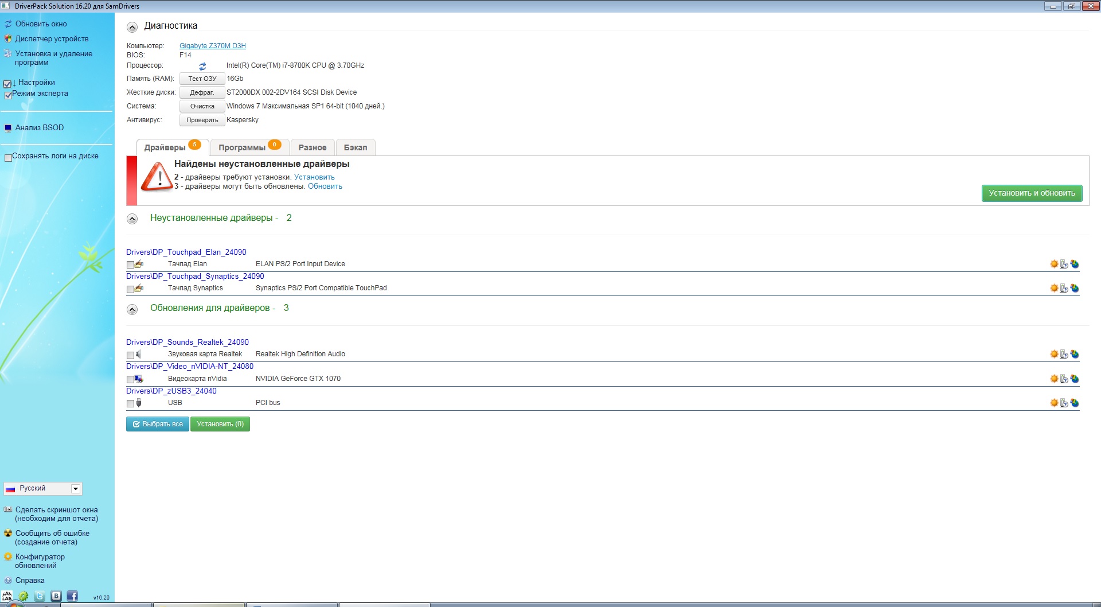Open Drivers\DP_Sounds_Realtek_24090 link
This screenshot has width=1101, height=607.
point(188,343)
